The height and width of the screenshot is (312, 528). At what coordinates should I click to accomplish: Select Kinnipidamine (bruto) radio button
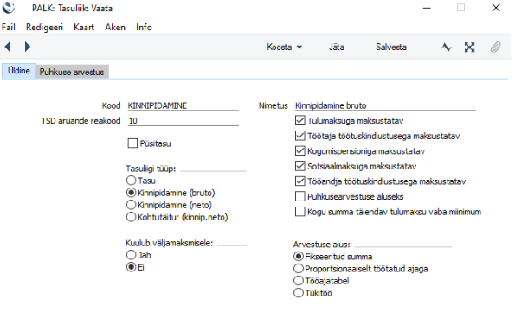(131, 193)
